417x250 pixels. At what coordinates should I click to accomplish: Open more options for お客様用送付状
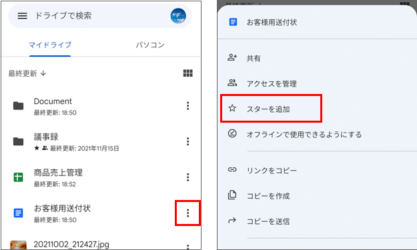(187, 213)
